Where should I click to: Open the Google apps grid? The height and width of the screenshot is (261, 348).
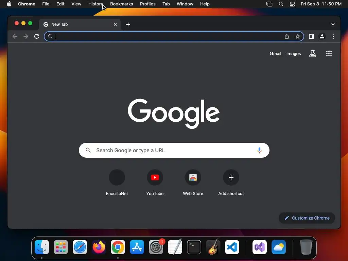(x=329, y=53)
